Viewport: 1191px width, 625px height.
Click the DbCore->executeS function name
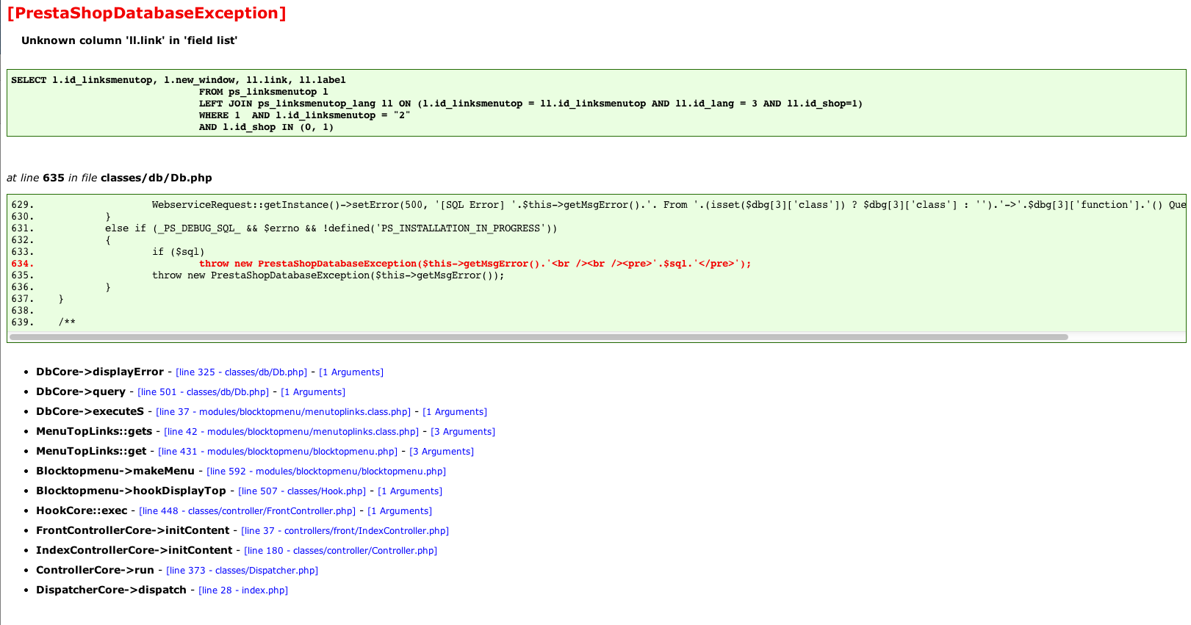90,412
